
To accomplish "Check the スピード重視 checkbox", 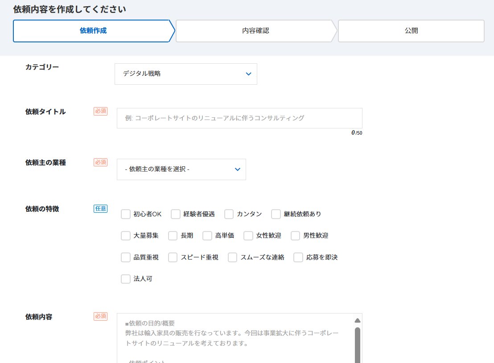I will (x=173, y=257).
